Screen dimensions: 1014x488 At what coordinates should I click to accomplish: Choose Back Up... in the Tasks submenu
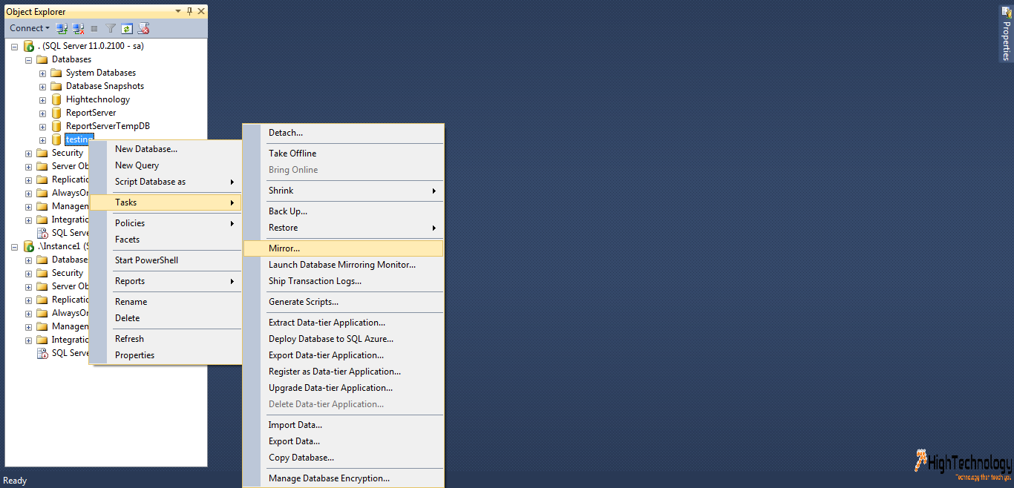[343, 211]
